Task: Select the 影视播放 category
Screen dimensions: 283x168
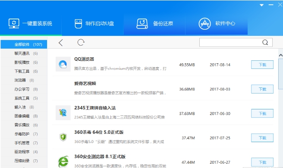Action: pyautogui.click(x=24, y=62)
